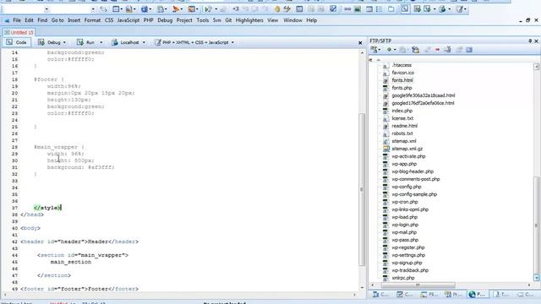The width and height of the screenshot is (541, 304).
Task: Open the Help menu
Action: [x=312, y=20]
